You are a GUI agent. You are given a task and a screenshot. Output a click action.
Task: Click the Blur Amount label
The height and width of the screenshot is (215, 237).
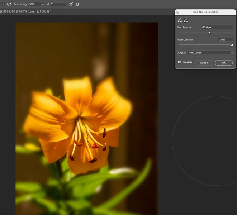pos(184,27)
